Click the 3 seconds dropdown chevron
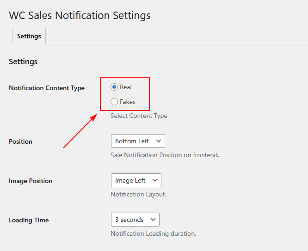The width and height of the screenshot is (308, 251). (153, 220)
